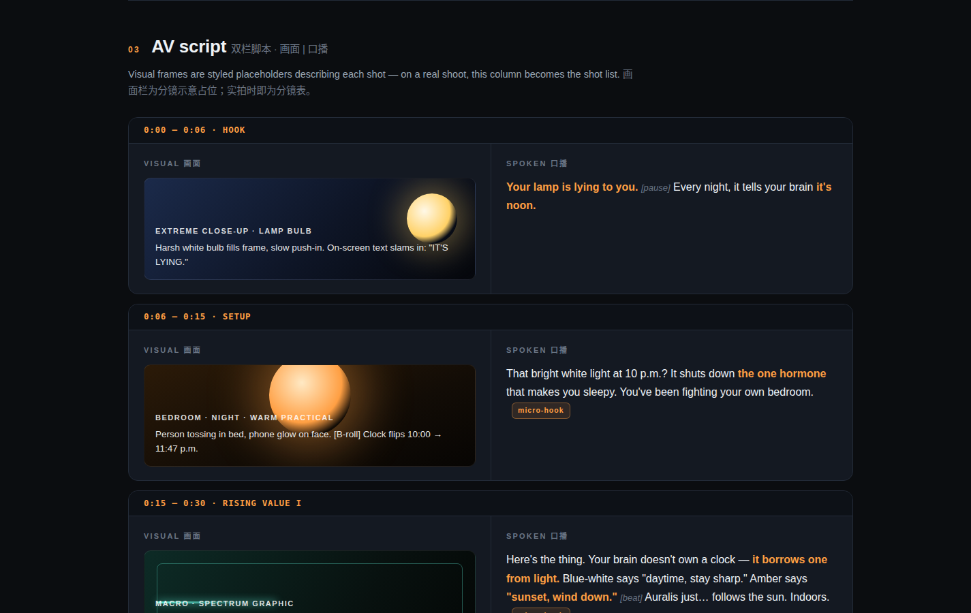Image resolution: width=971 pixels, height=613 pixels.
Task: Click the "[beat]" cue in Rising Value I
Action: click(631, 598)
